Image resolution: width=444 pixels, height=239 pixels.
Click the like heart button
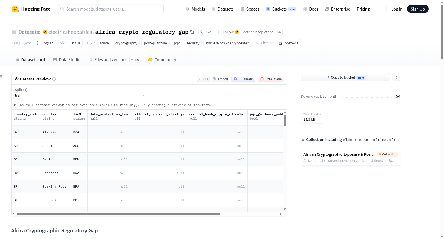[206, 32]
